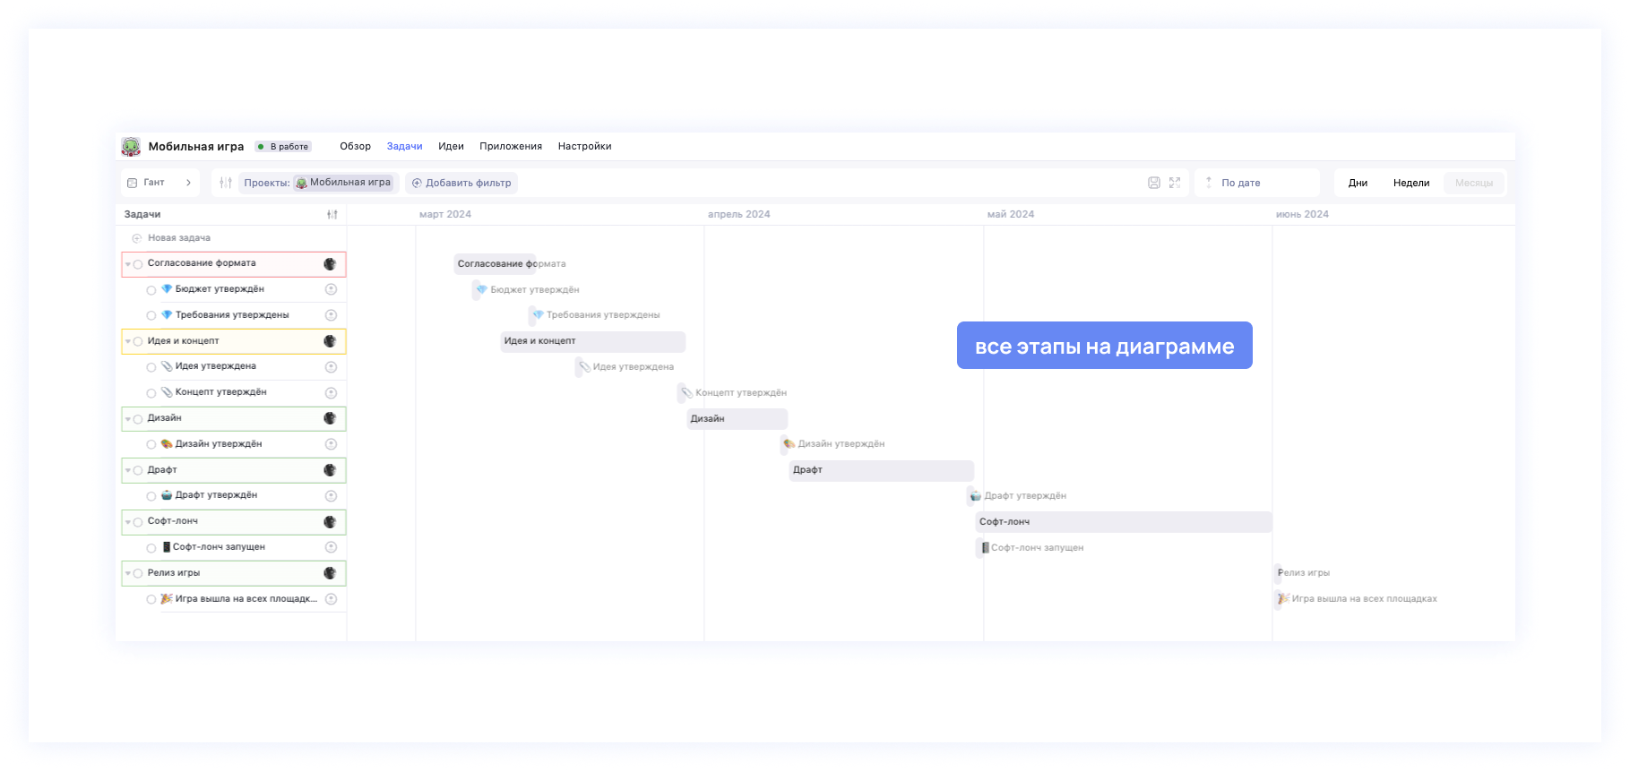Screen dimensions: 1630x771
Task: Switch to the Обзор tab
Action: [x=355, y=147]
